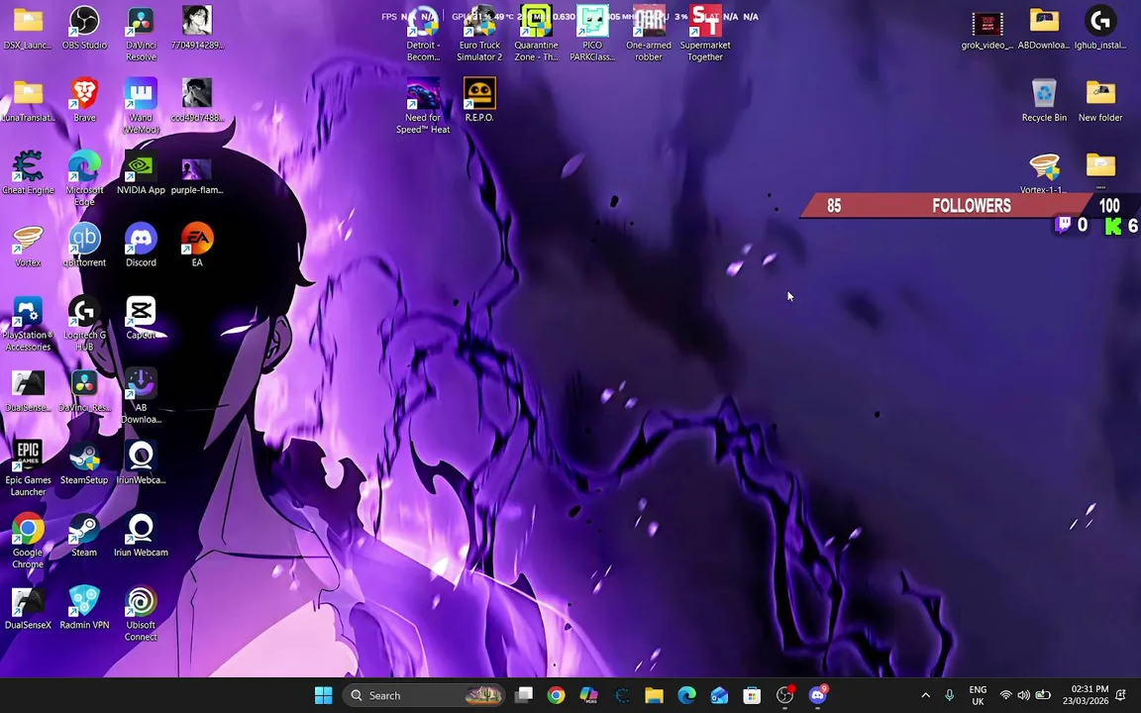Select the purple-flam... image file
The width and height of the screenshot is (1141, 713).
tap(197, 173)
